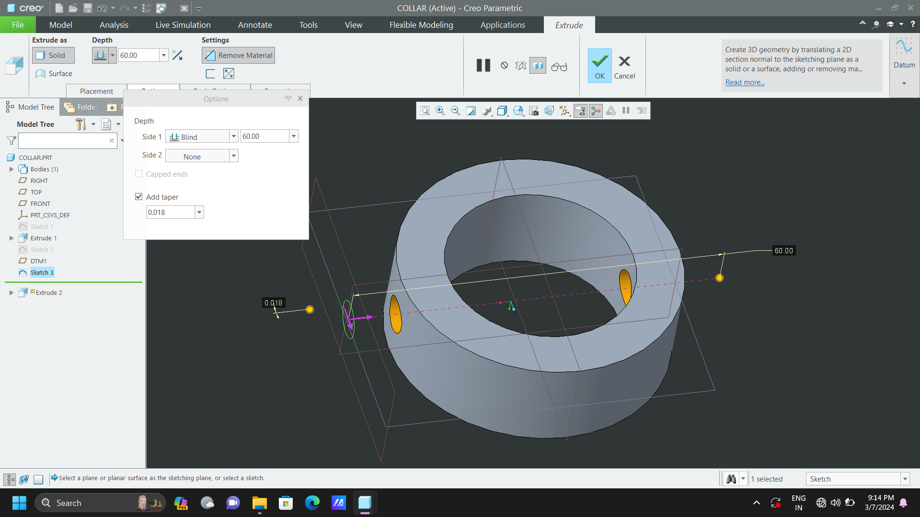Open the Flexible Modeling tab
Viewport: 920px width, 517px height.
pyautogui.click(x=421, y=25)
